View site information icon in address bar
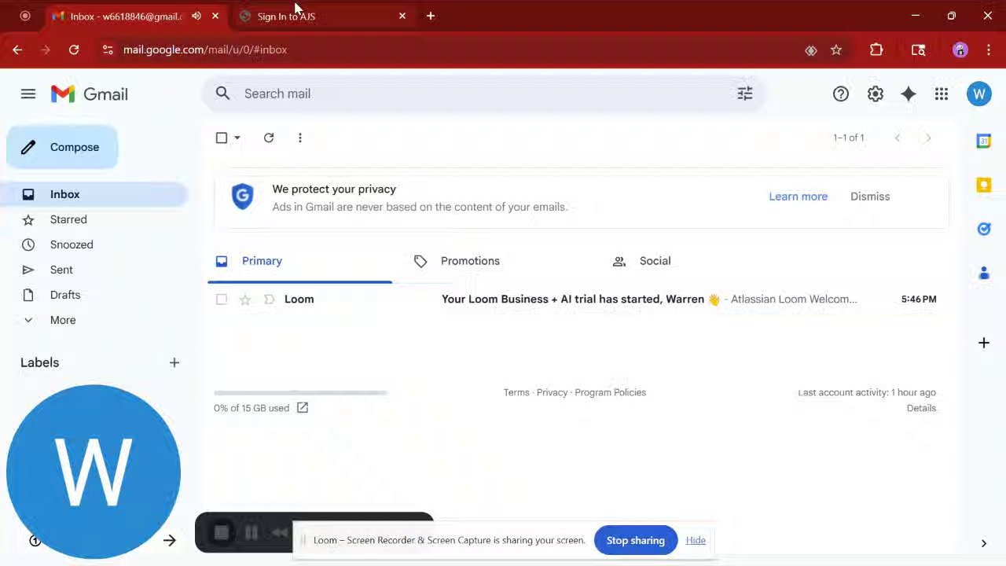The height and width of the screenshot is (566, 1006). [107, 50]
